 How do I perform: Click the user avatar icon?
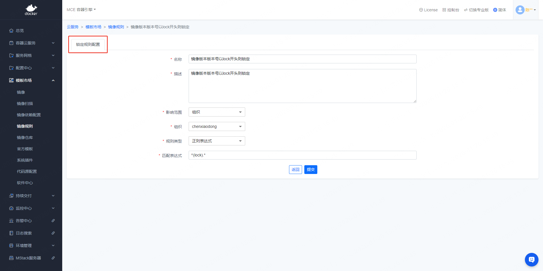point(520,10)
